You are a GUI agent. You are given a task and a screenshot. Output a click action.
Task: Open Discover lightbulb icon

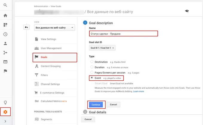click(5, 103)
